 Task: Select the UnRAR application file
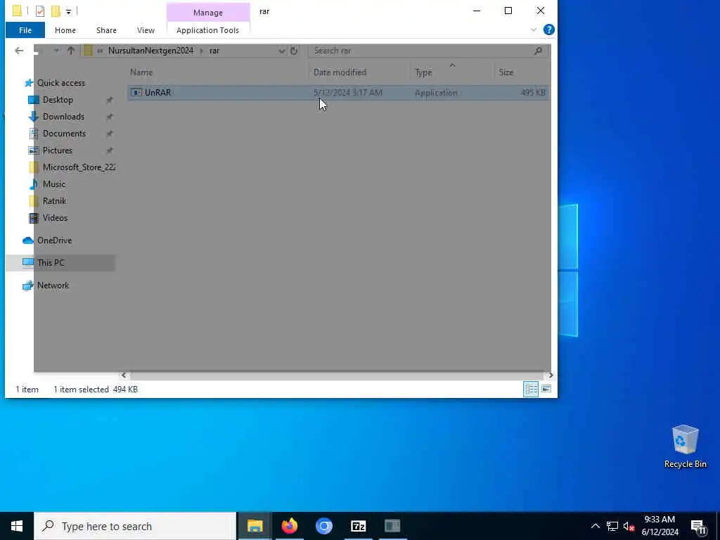coord(338,93)
